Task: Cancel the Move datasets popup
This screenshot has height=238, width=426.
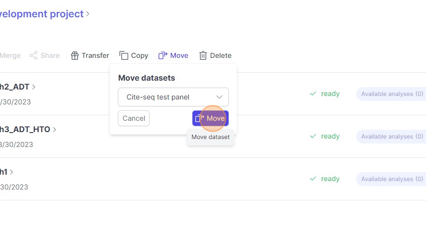Action: [134, 118]
